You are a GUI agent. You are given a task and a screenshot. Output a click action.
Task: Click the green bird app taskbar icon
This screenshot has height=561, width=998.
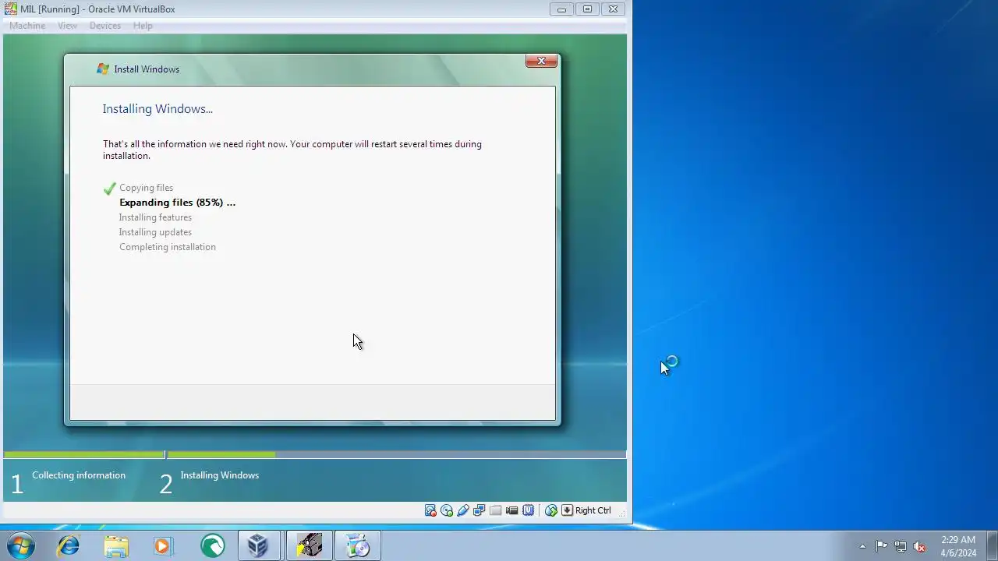[x=212, y=545]
